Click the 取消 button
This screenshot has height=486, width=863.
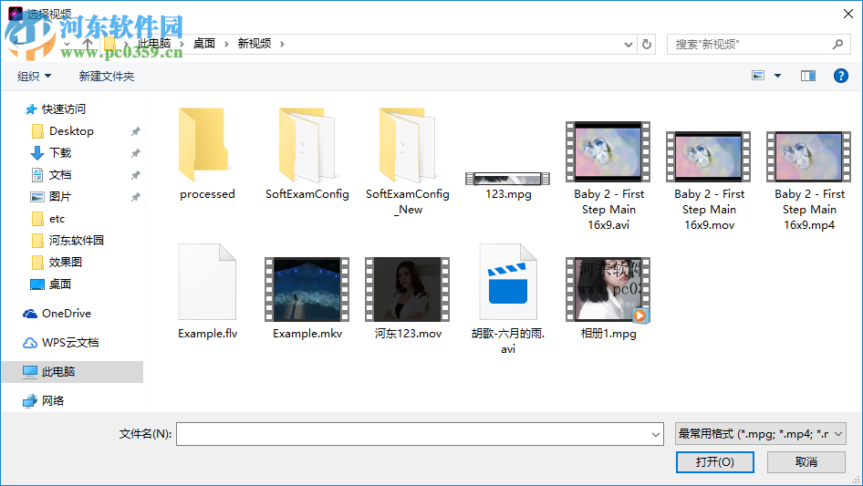(x=806, y=461)
